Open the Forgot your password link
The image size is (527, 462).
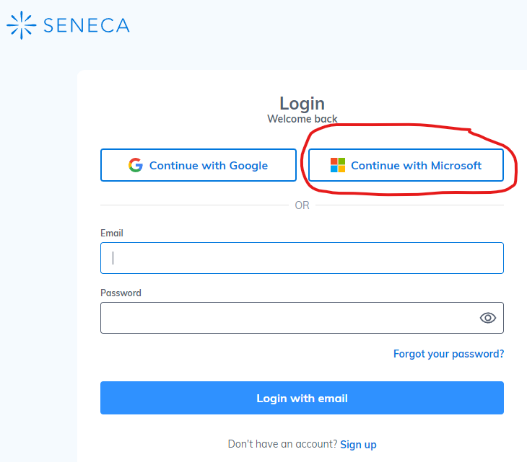pos(448,354)
